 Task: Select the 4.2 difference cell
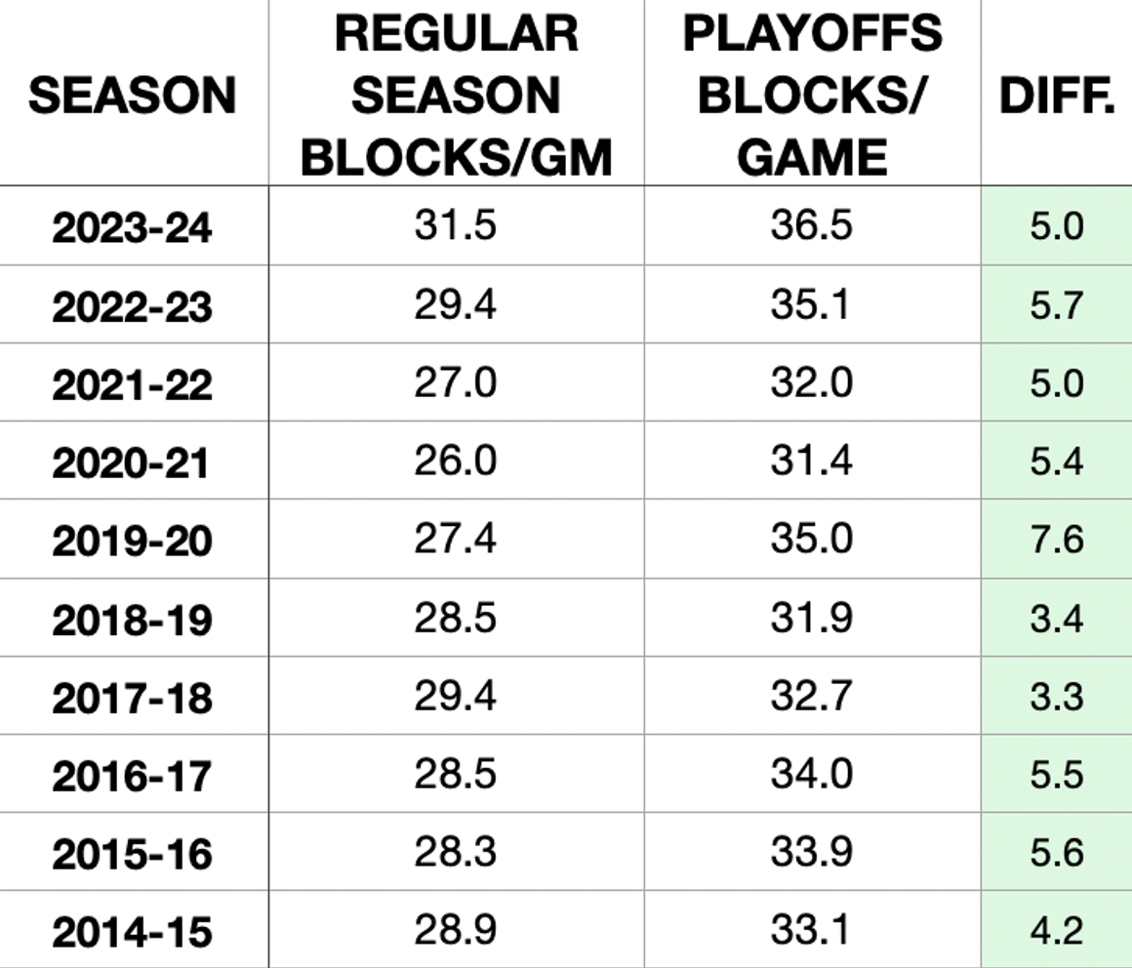click(x=1056, y=929)
